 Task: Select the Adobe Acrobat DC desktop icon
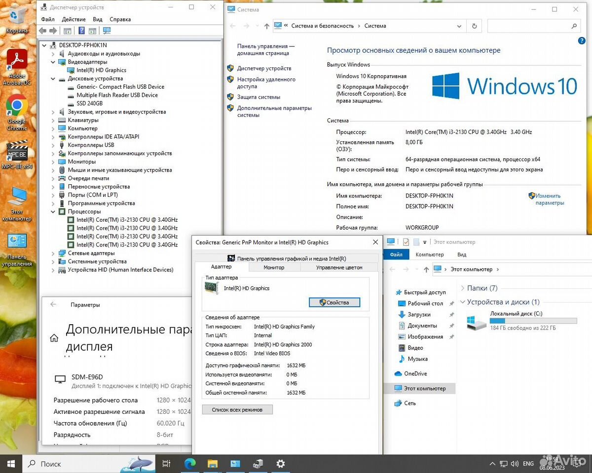(x=17, y=67)
